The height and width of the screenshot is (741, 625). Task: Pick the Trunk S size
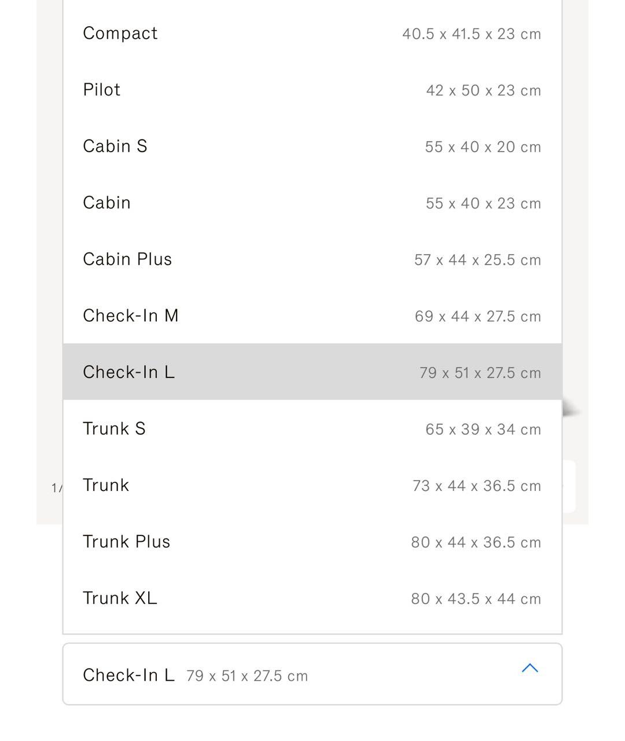(x=115, y=428)
